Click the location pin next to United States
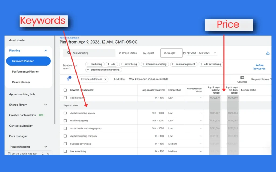 [119, 53]
